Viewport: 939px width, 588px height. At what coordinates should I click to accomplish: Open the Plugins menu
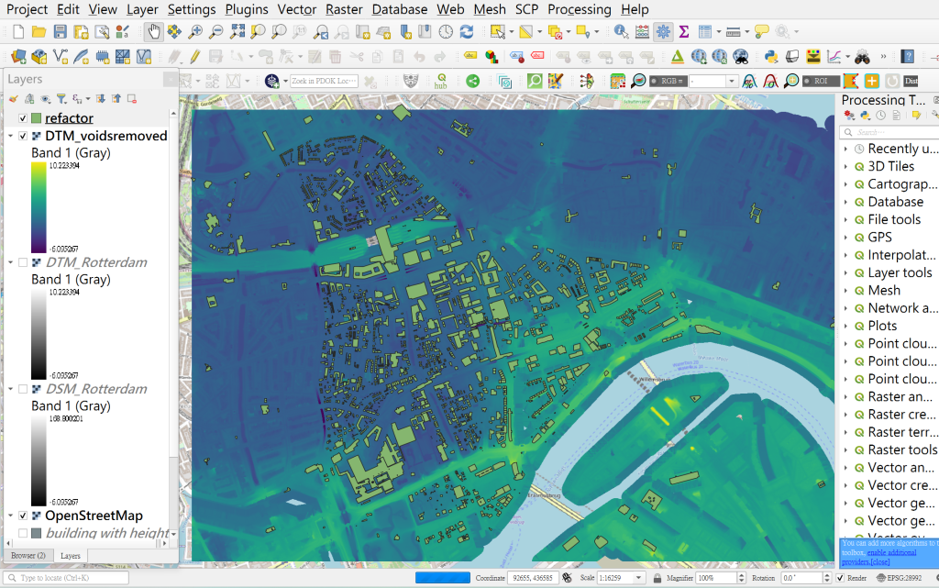pos(246,9)
